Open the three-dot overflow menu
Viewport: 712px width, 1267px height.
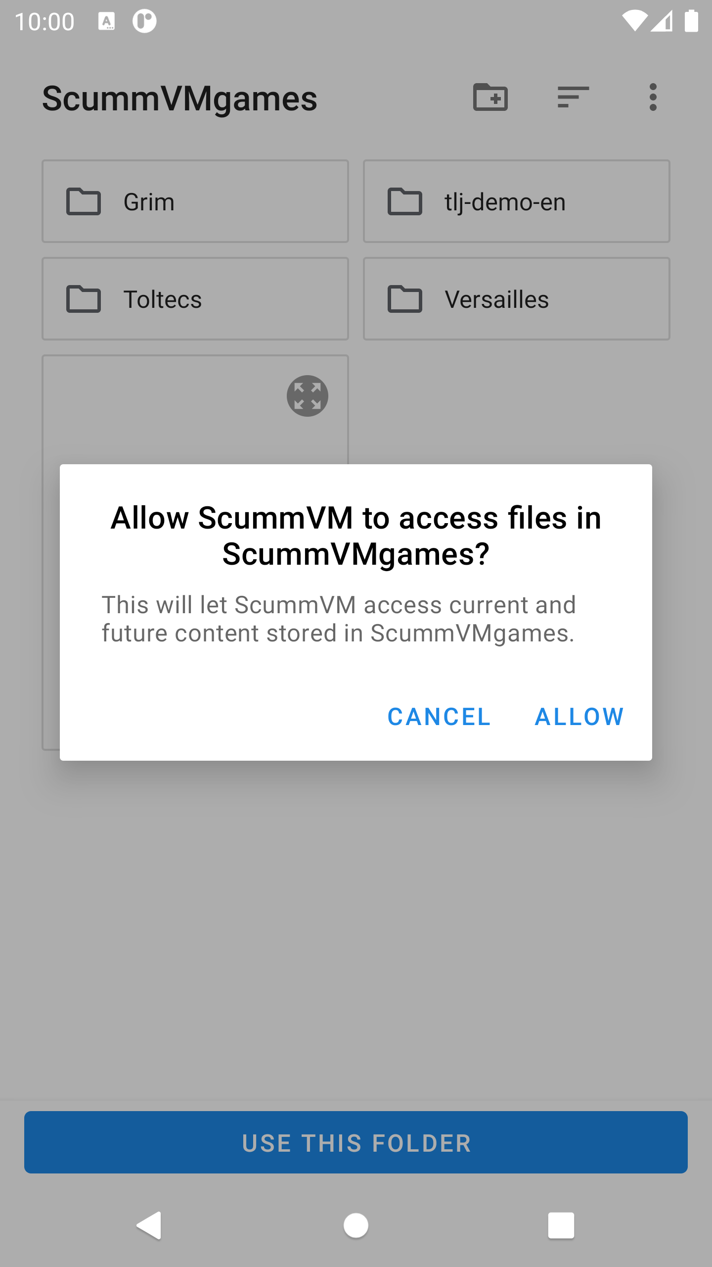coord(653,97)
